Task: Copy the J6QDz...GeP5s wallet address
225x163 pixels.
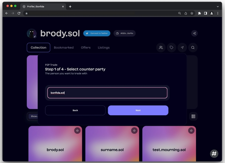Action: click(125, 33)
